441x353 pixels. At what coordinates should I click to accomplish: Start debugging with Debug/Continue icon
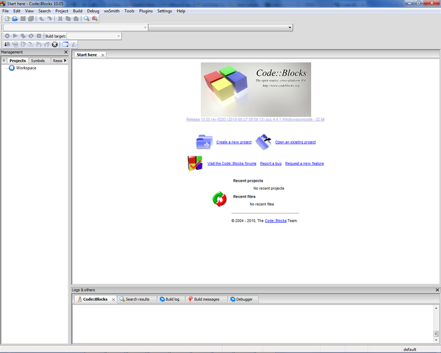tap(7, 44)
